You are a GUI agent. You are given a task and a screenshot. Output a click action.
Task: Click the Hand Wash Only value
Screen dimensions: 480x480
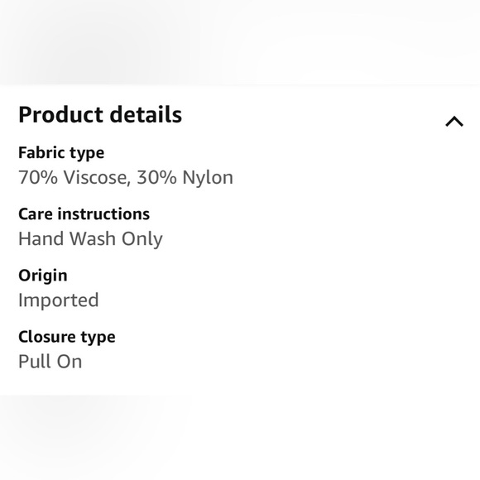90,239
